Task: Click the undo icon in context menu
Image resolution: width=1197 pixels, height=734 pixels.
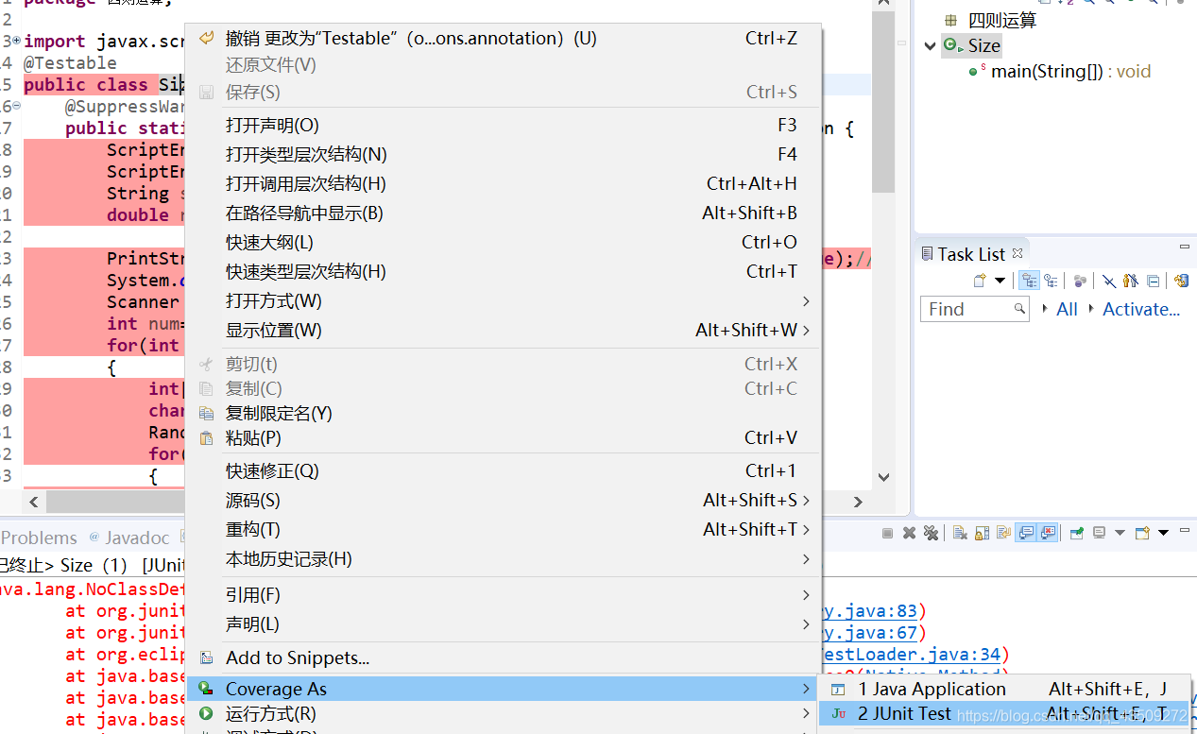Action: click(207, 38)
